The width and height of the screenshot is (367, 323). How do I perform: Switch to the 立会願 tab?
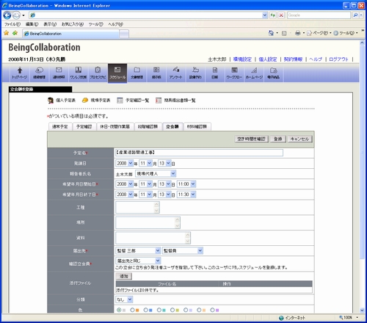pyautogui.click(x=172, y=126)
